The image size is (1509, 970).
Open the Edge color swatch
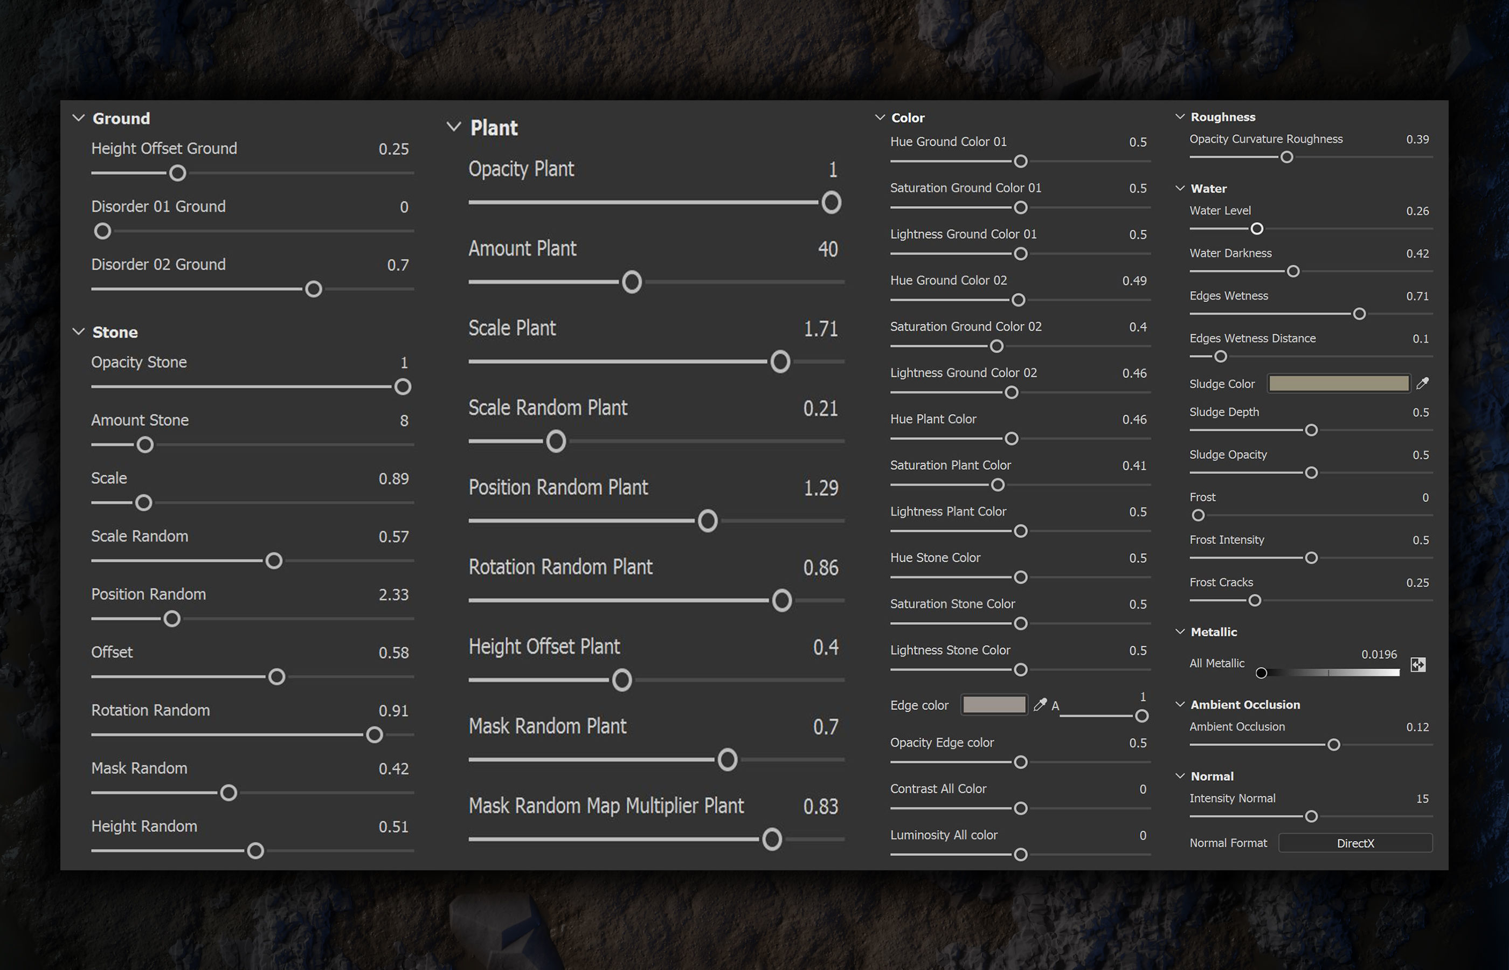(x=994, y=705)
